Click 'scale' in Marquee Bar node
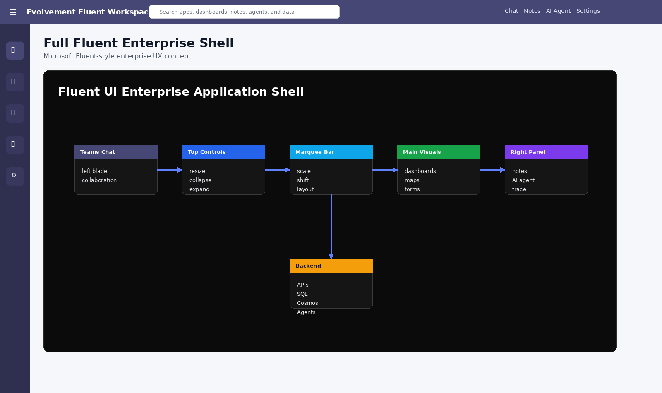The height and width of the screenshot is (393, 662). 304,171
